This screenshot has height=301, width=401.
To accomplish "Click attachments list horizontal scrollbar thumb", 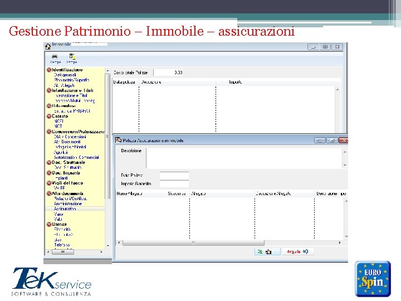I will coord(193,242).
